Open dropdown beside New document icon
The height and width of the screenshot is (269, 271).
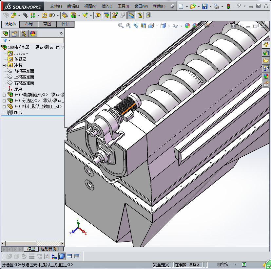tap(187, 7)
